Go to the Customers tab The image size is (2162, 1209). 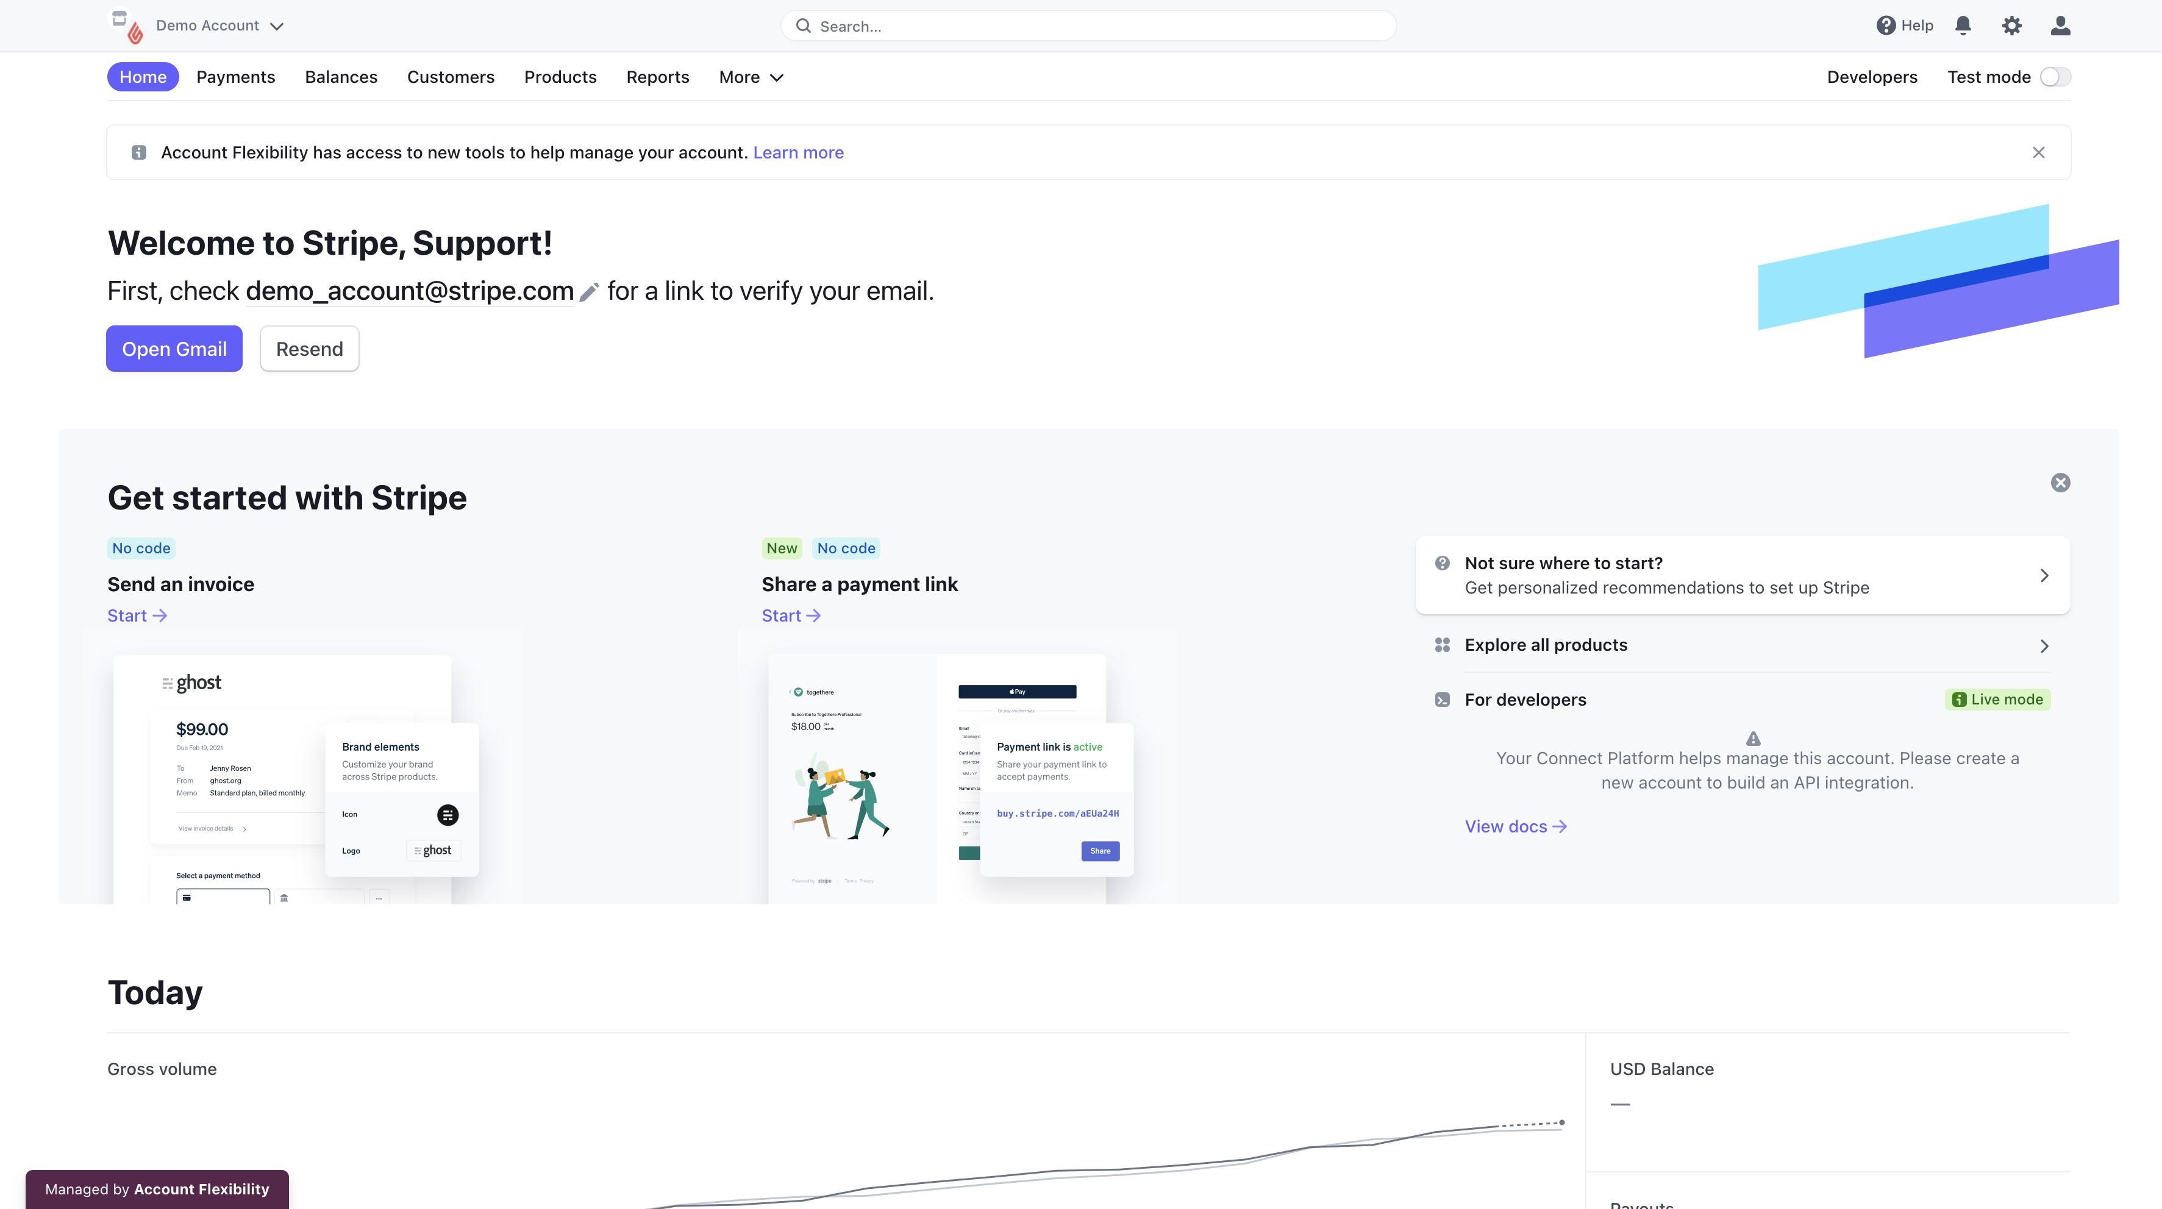point(450,77)
